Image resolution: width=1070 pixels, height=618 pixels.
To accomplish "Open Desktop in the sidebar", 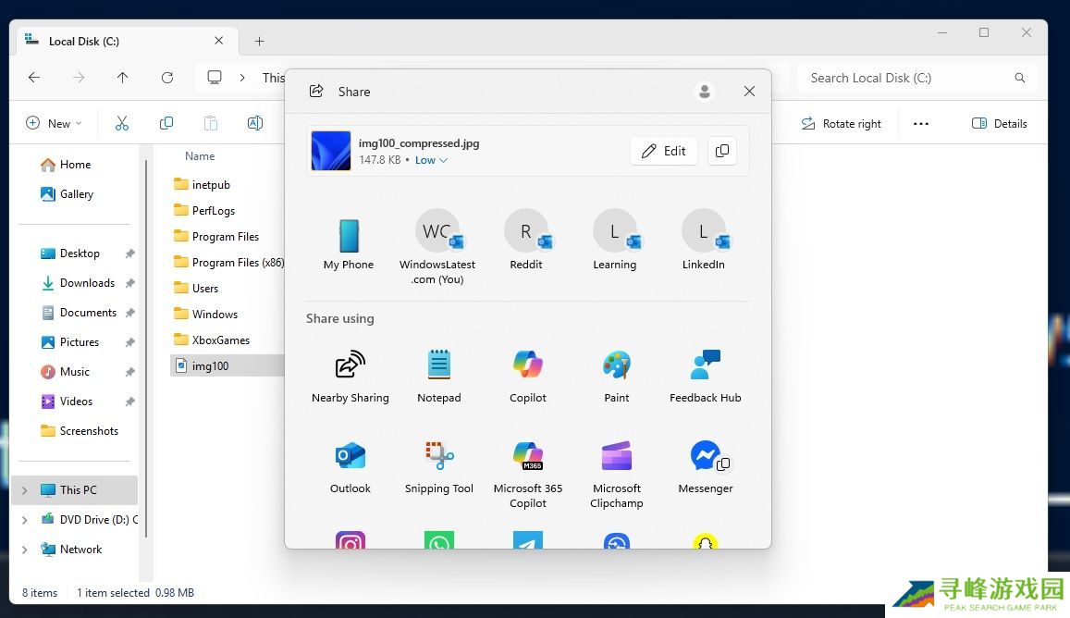I will coord(70,253).
